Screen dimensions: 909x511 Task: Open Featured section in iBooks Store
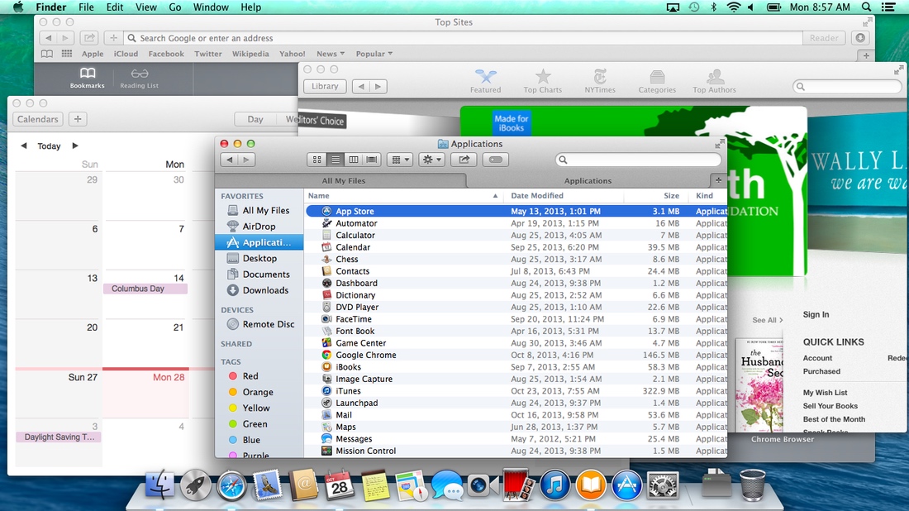click(485, 81)
